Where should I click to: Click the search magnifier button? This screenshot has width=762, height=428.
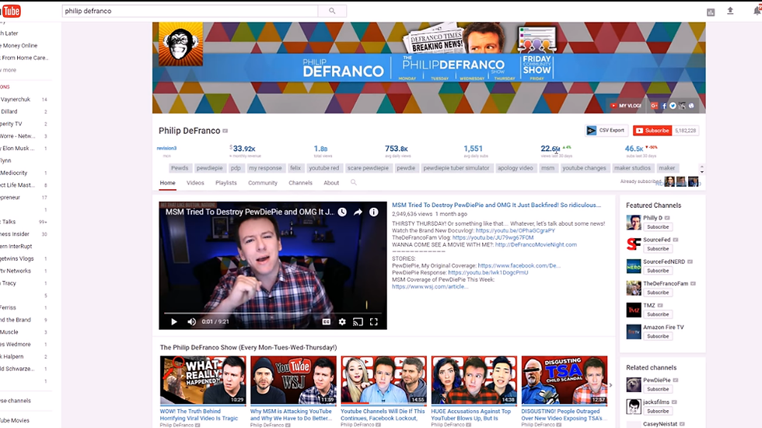pyautogui.click(x=332, y=11)
